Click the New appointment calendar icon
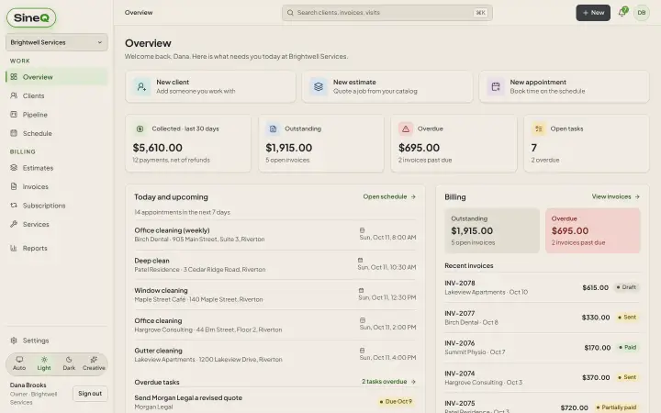Screen dimensions: 661x413 pyautogui.click(x=496, y=87)
